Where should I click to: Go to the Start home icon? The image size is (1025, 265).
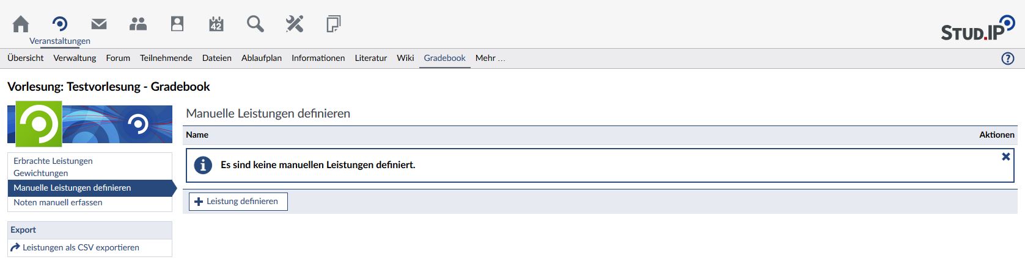click(x=21, y=24)
